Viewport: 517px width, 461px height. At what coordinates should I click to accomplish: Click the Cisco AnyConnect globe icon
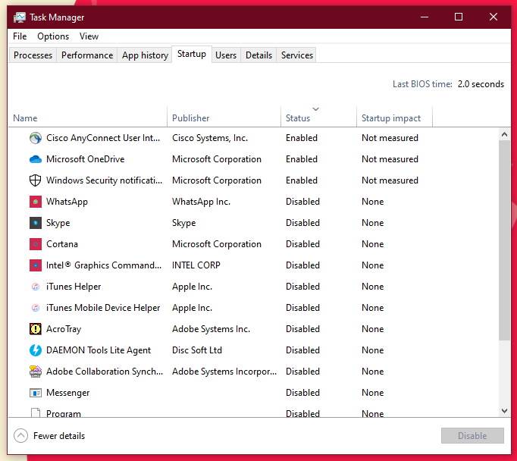35,138
